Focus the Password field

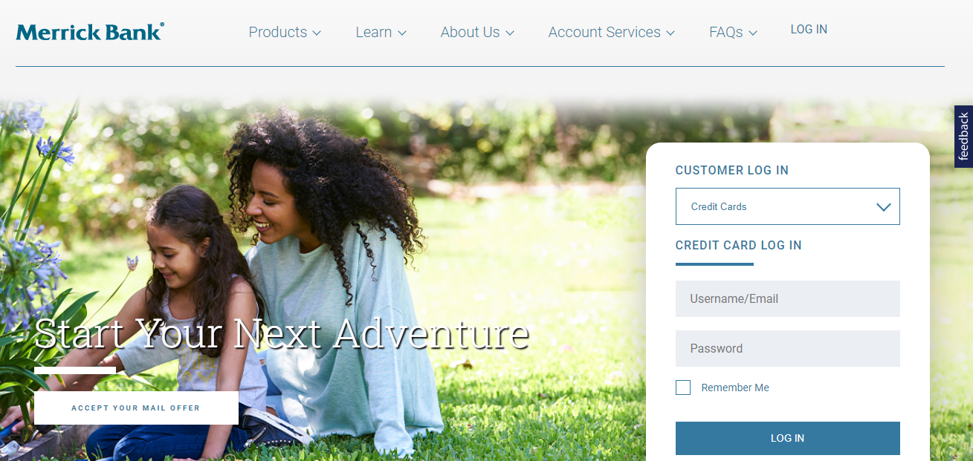[x=788, y=348]
